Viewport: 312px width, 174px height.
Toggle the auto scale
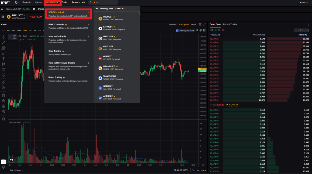coord(204,170)
